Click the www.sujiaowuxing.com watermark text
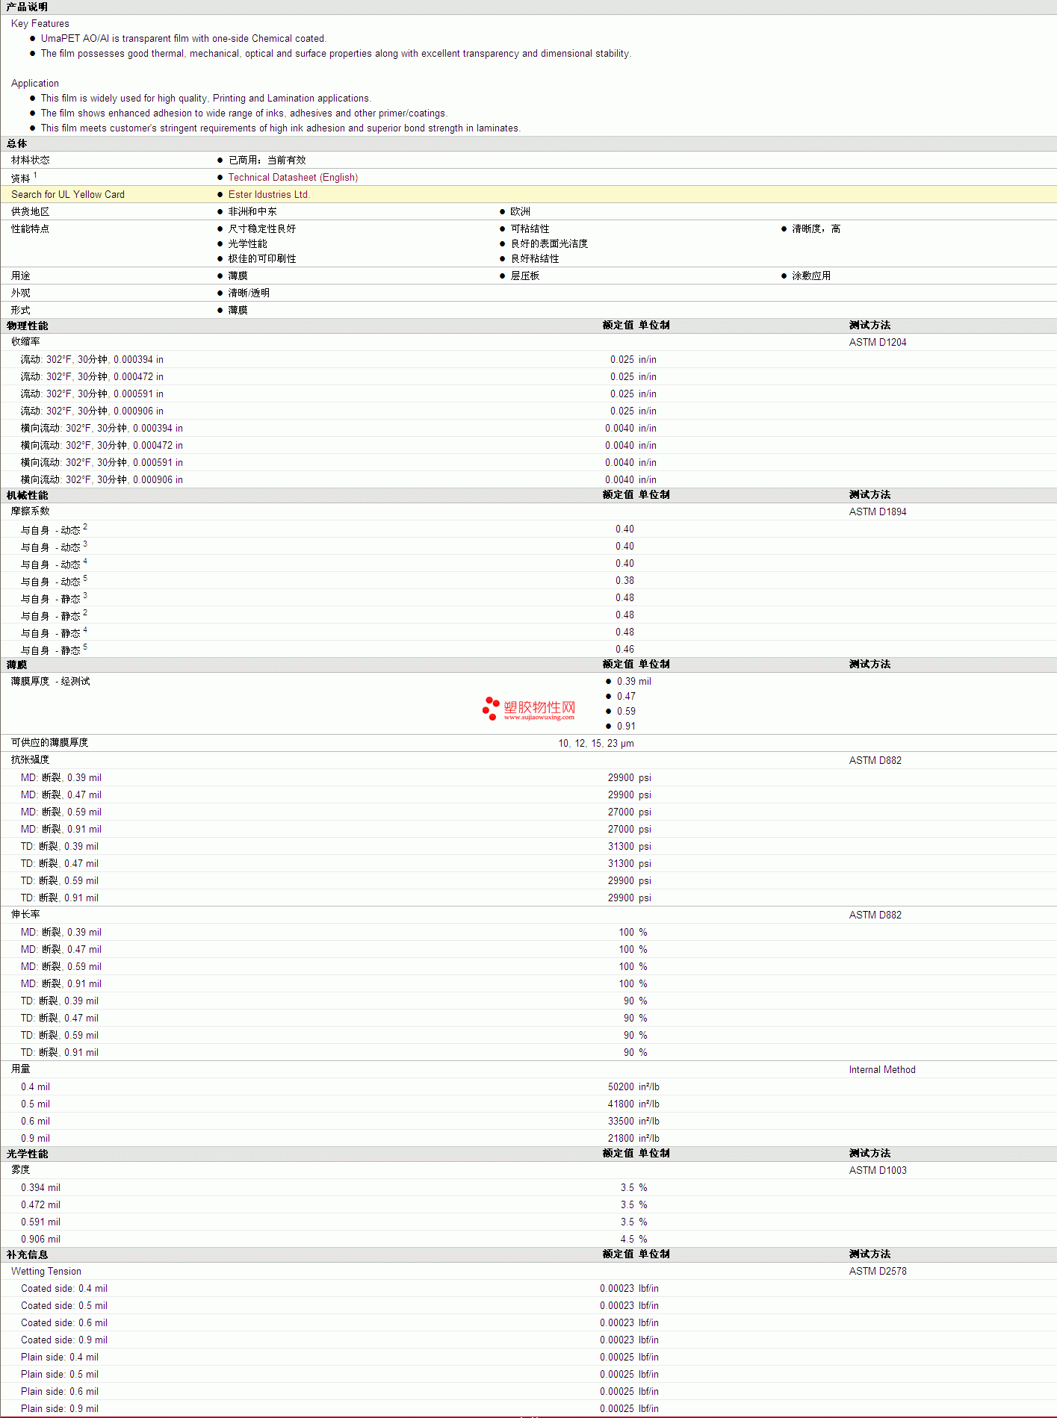This screenshot has height=1418, width=1057. pos(539,718)
